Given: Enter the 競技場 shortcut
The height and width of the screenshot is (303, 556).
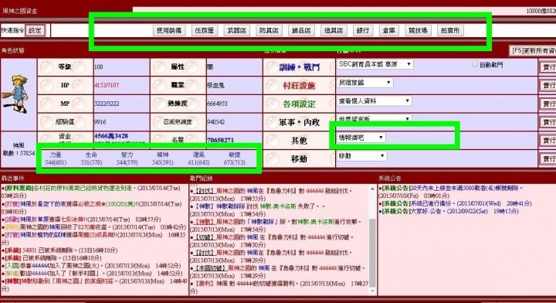Looking at the screenshot, I should pyautogui.click(x=418, y=30).
